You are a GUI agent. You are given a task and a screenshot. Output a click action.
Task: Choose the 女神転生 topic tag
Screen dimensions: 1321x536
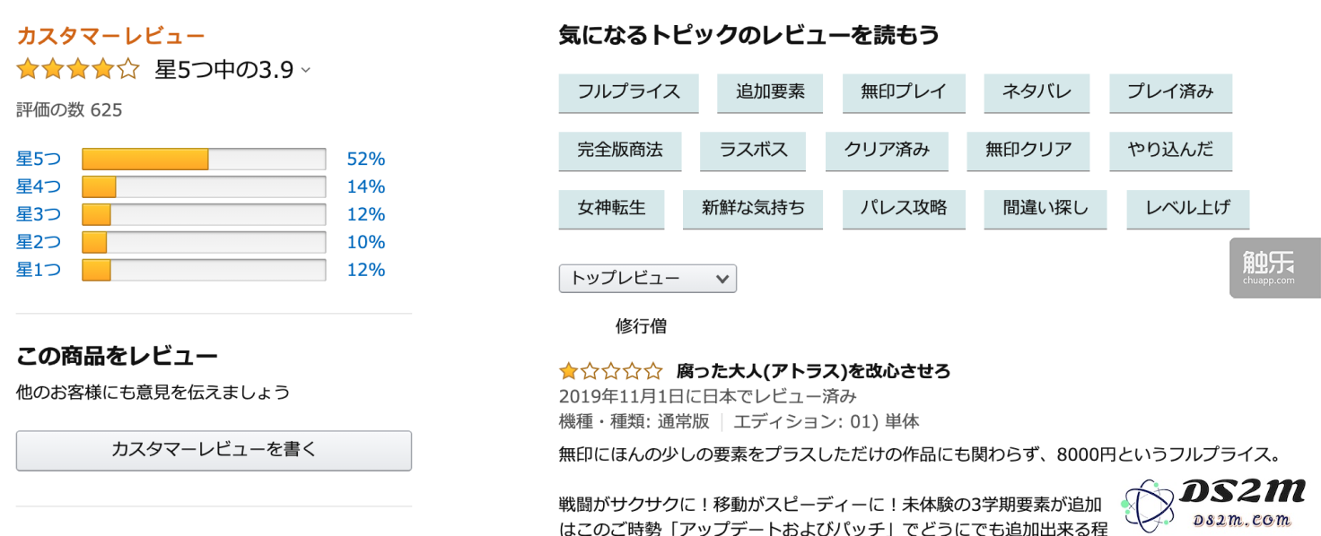tap(611, 208)
